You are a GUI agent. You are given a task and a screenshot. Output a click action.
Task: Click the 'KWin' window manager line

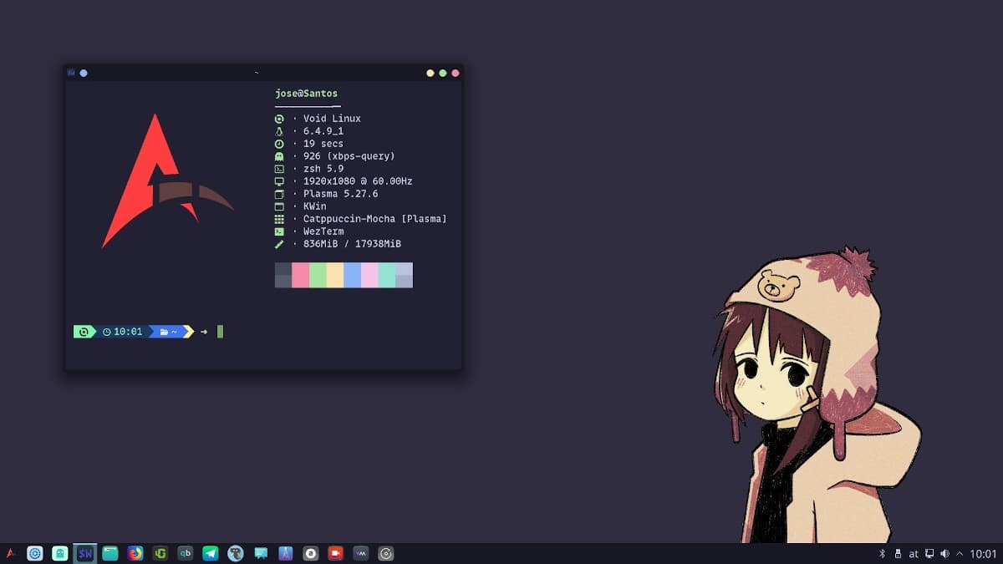(315, 206)
